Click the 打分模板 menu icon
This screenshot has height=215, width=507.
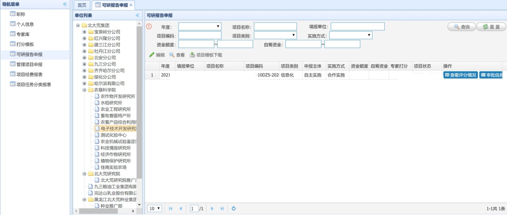[x=13, y=44]
